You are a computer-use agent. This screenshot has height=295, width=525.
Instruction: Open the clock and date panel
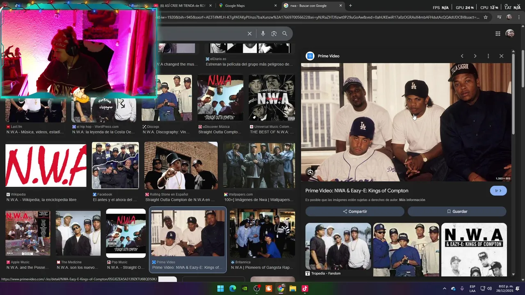pyautogui.click(x=505, y=289)
